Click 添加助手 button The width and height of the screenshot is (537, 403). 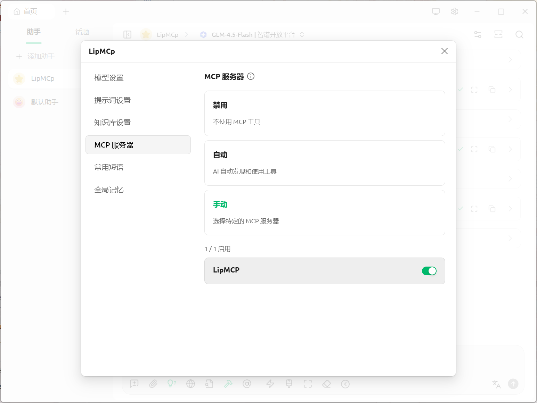coord(36,56)
